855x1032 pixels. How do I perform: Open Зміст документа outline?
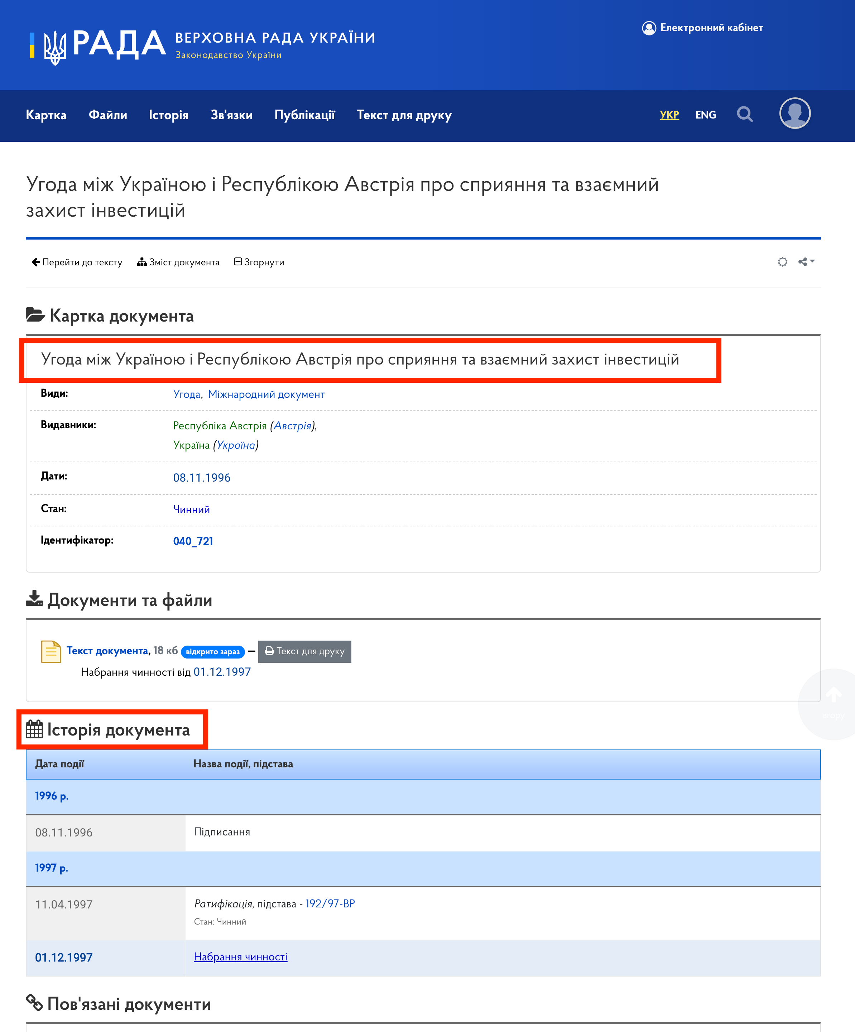click(x=178, y=262)
